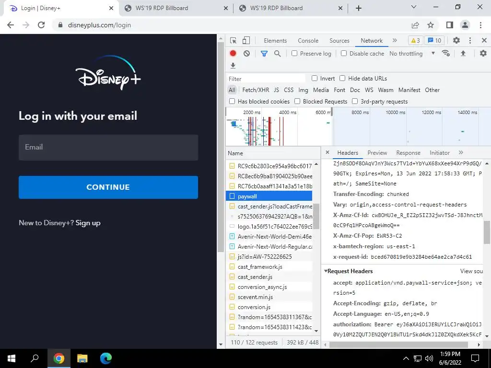Viewport: 491px width, 368px height.
Task: Open Network panel settings gear
Action: [483, 54]
